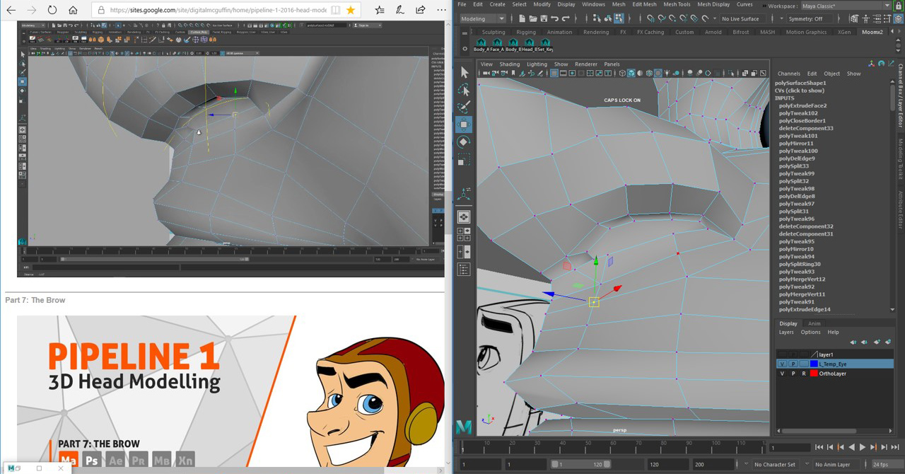Change red color swatch of OrthoLayer
Screen dimensions: 905x474
coord(814,374)
